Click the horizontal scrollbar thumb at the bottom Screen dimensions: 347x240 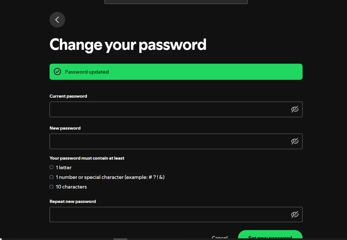(120, 239)
